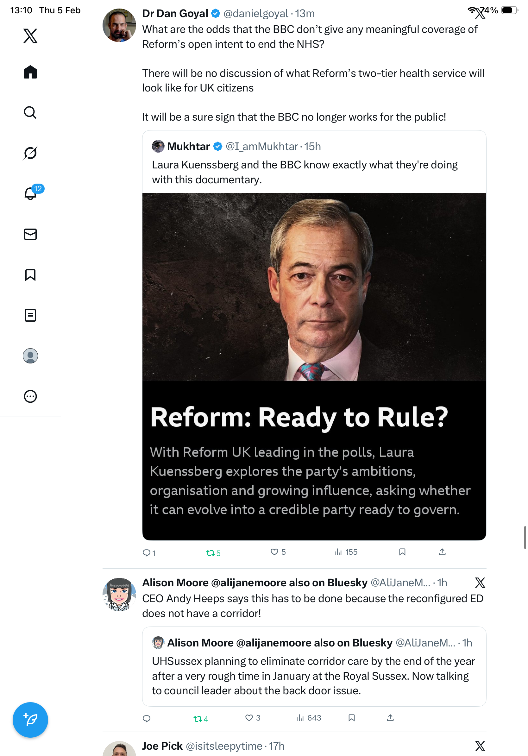Expand the More options circle menu

pos(30,396)
